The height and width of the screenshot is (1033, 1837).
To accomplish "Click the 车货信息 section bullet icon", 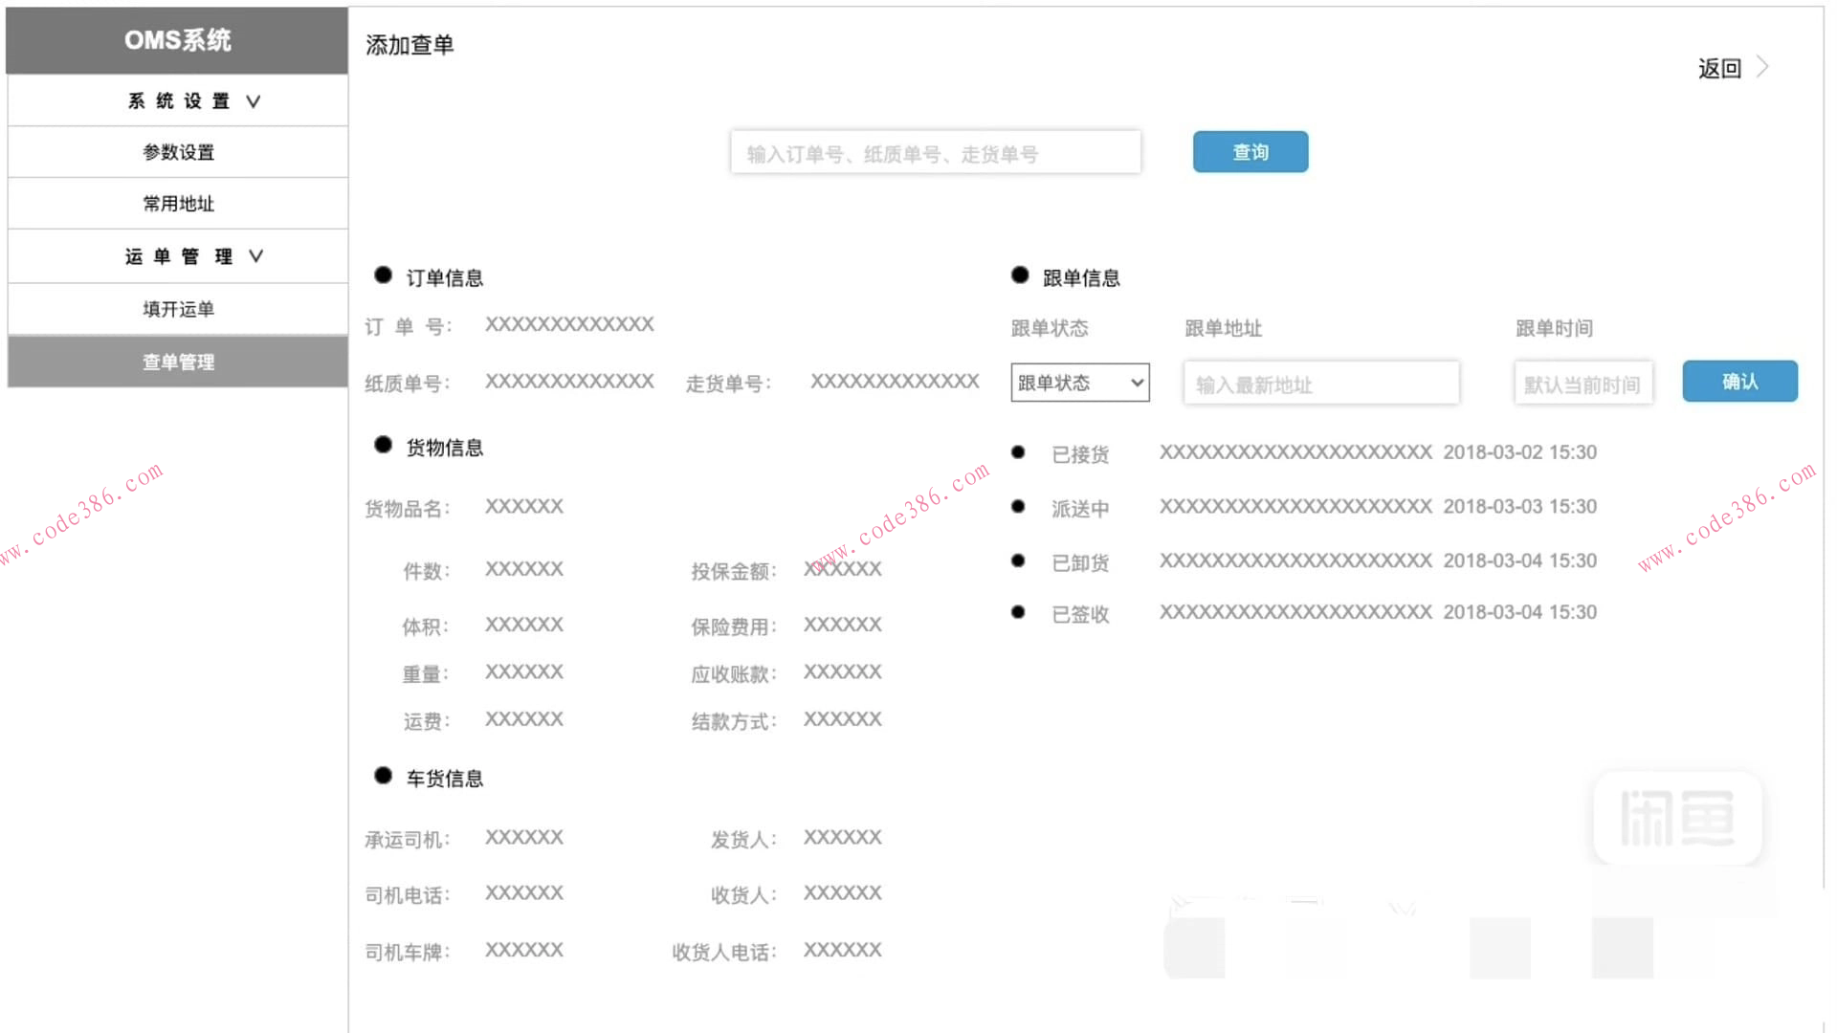I will 383,776.
